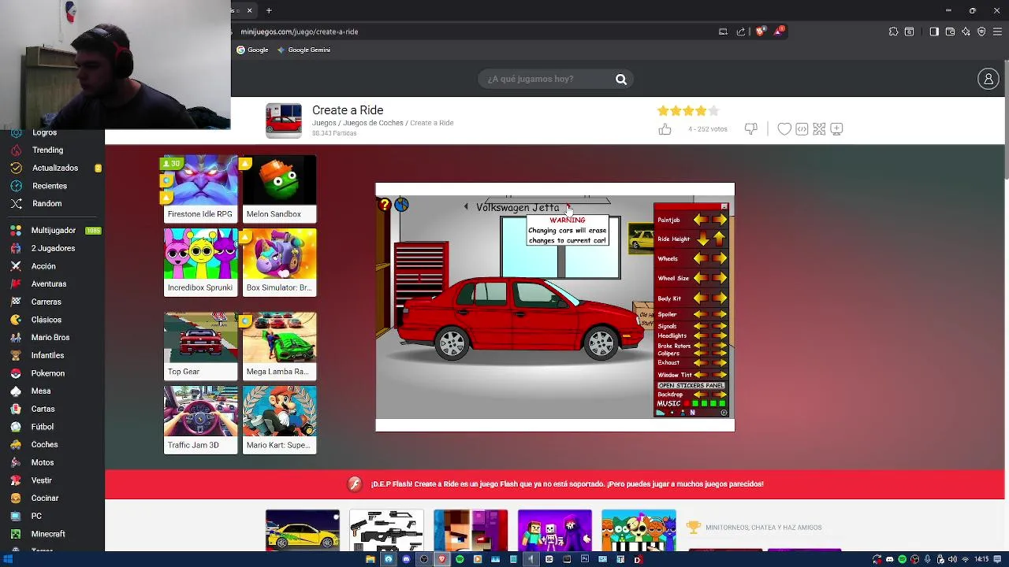Decrease Wheel Size with left arrow
The image size is (1009, 567).
click(x=701, y=278)
